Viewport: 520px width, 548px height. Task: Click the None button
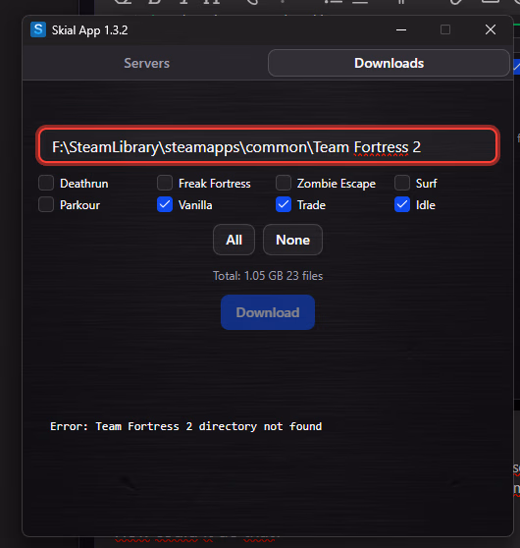click(x=292, y=240)
